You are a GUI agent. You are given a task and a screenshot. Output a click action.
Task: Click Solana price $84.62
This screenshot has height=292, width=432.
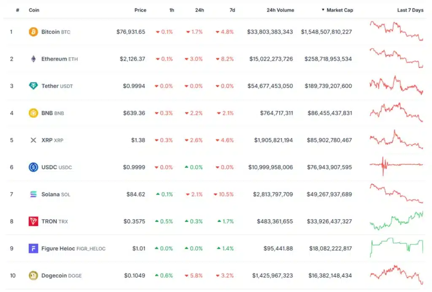click(x=135, y=194)
